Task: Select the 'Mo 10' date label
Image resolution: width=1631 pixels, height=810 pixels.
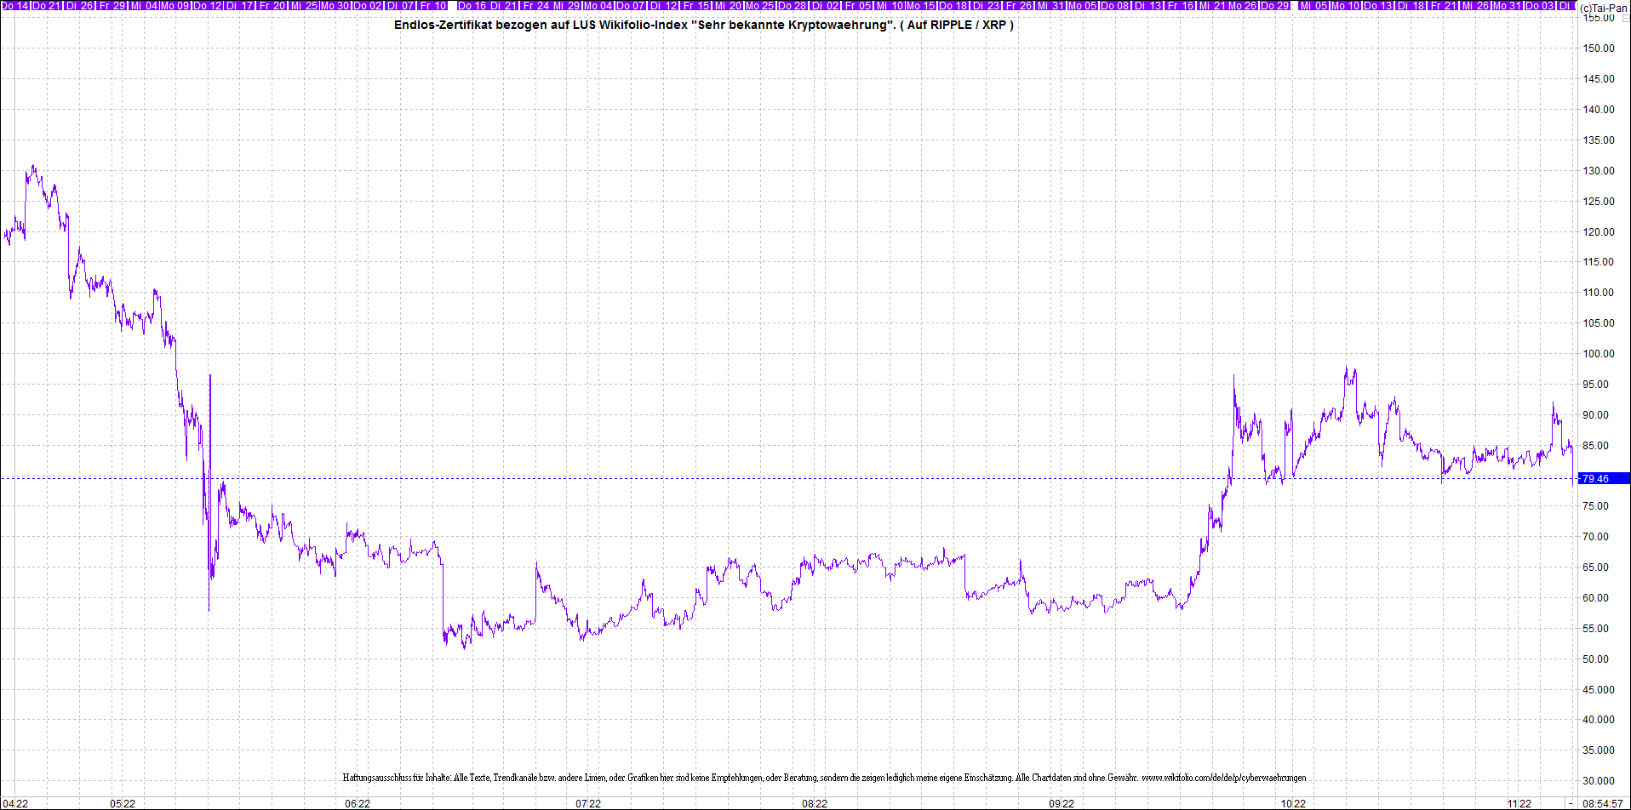Action: 1345,5
